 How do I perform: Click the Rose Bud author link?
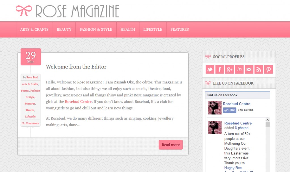click(x=32, y=77)
